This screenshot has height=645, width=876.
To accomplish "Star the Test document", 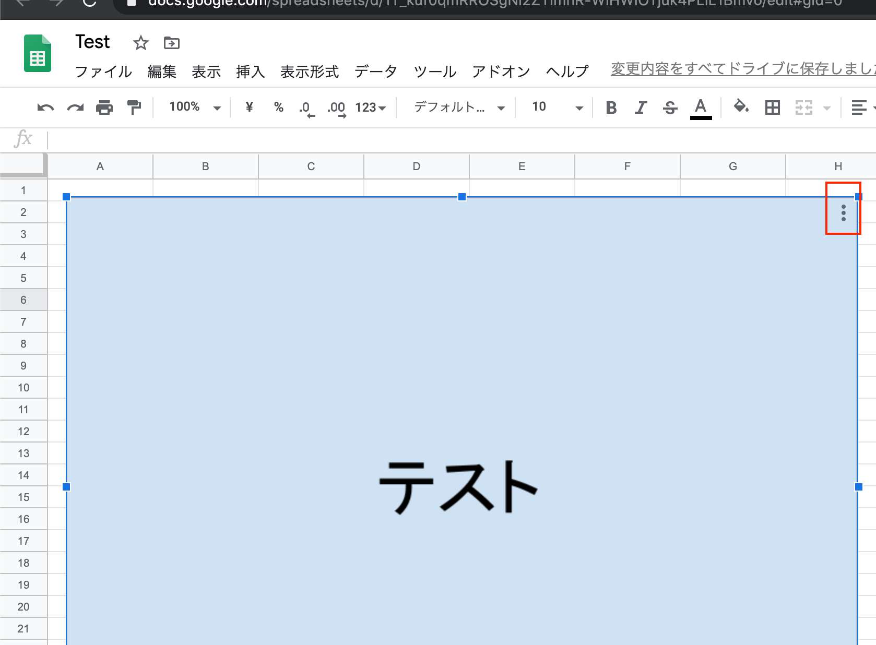I will tap(140, 43).
